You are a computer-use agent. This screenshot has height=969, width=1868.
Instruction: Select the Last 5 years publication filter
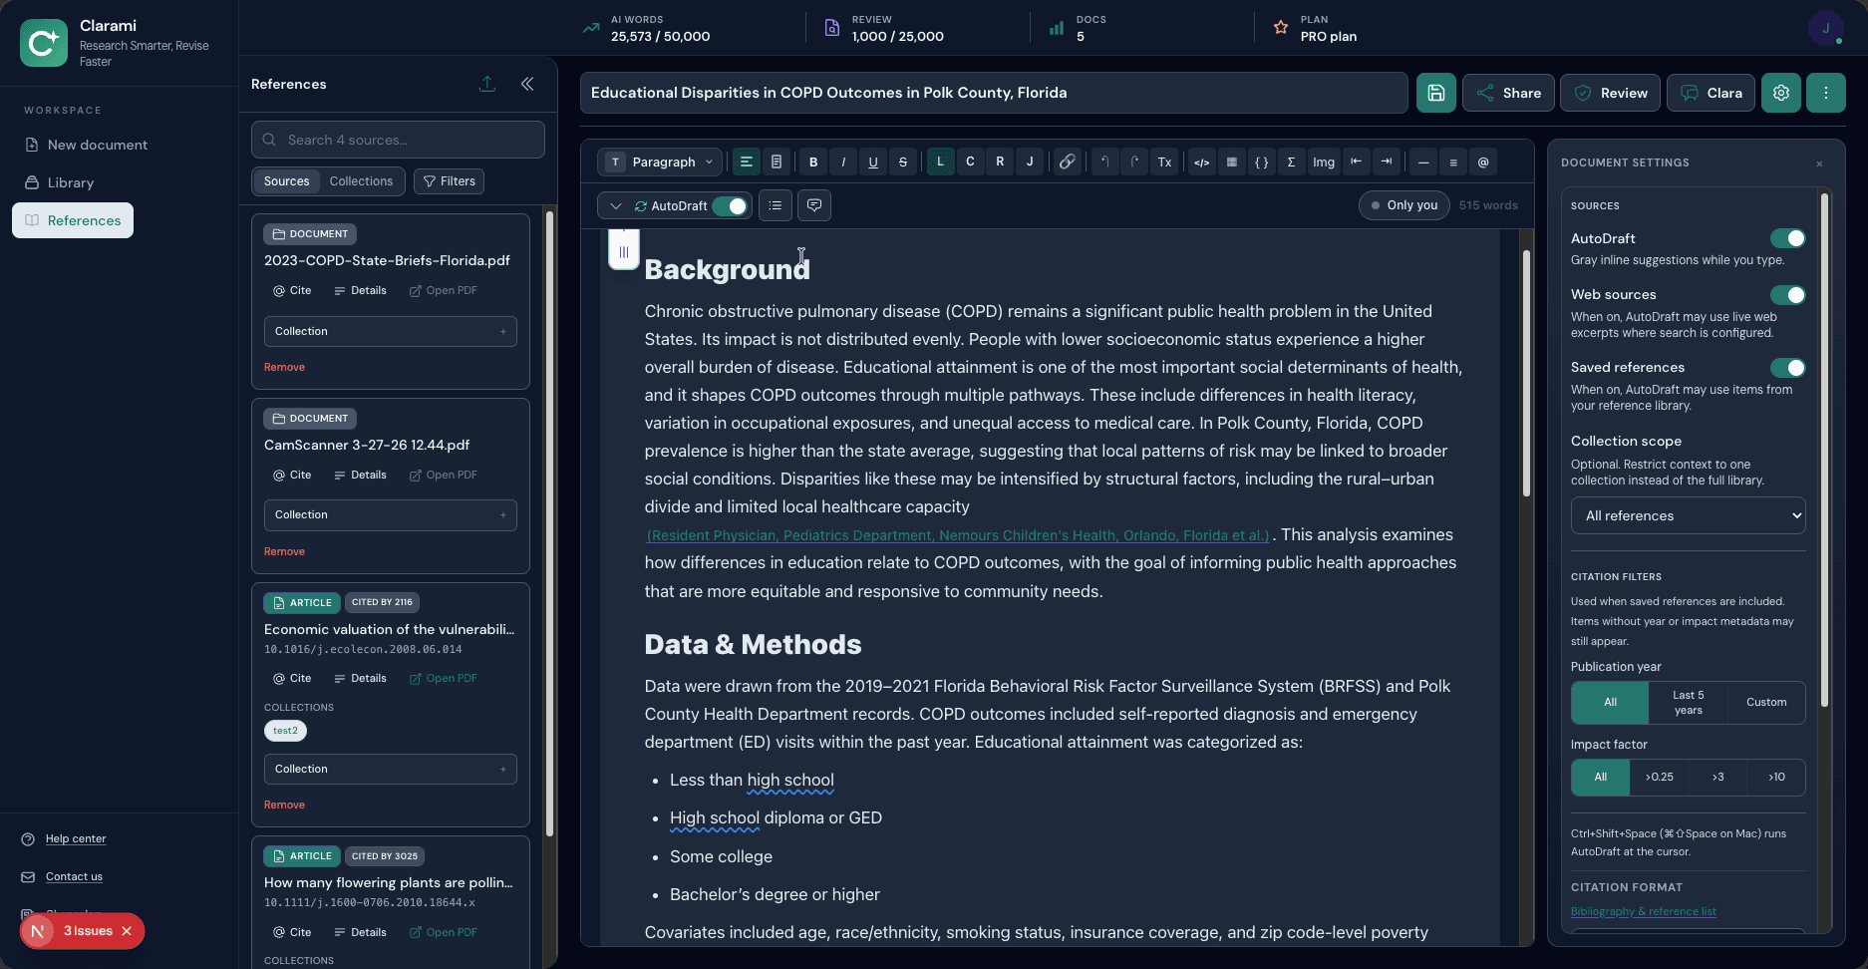point(1688,703)
